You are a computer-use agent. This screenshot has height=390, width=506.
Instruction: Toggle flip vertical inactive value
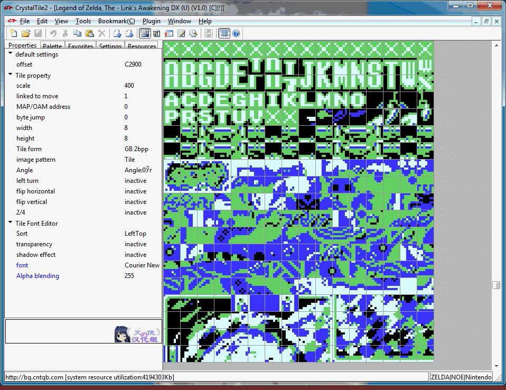[136, 202]
